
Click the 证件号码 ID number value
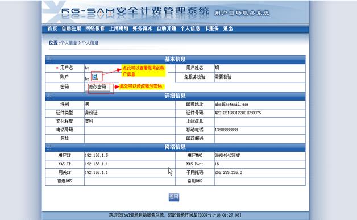(238, 113)
